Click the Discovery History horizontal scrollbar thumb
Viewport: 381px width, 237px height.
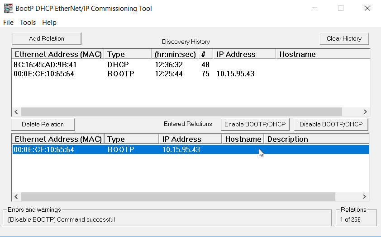click(x=181, y=112)
